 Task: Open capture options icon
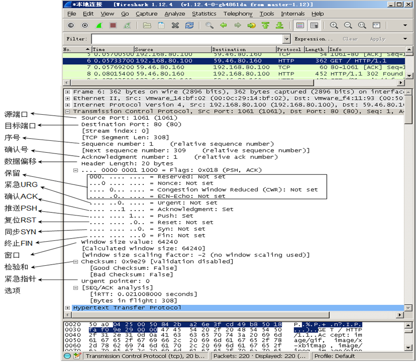pyautogui.click(x=85, y=25)
